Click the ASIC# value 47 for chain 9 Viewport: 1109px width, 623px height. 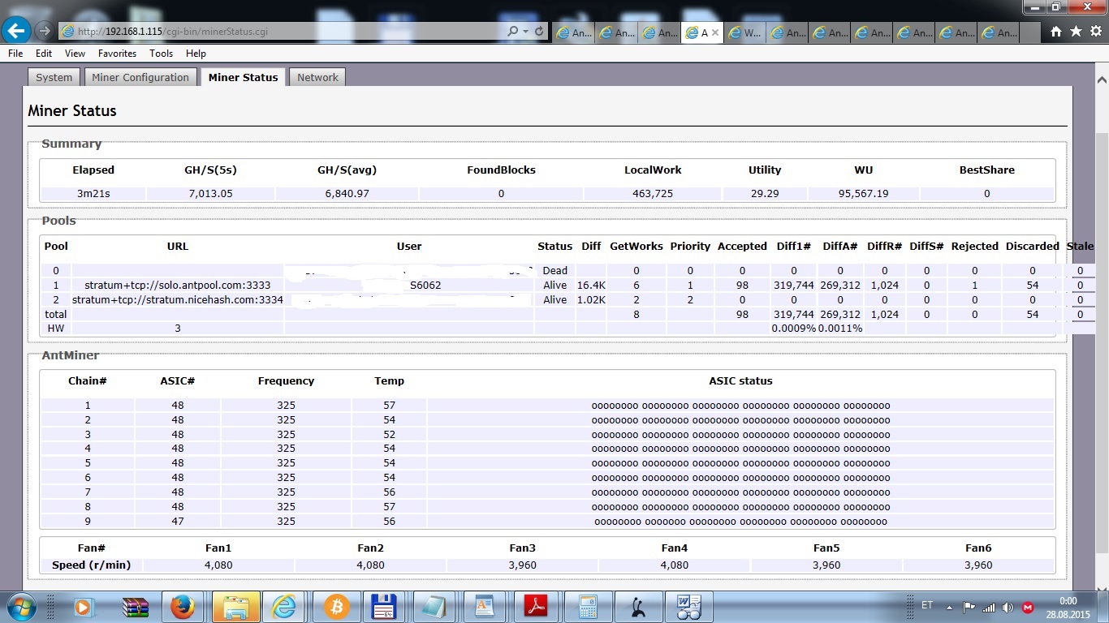(178, 522)
